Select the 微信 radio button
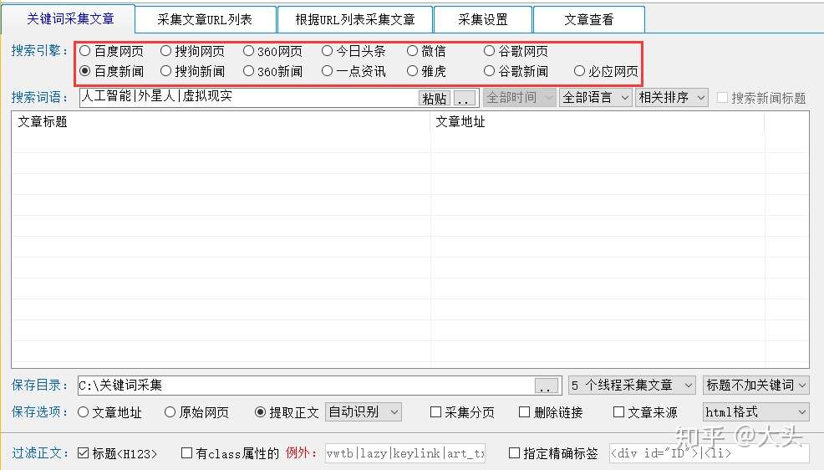Viewport: 824px width, 470px height. [x=412, y=51]
